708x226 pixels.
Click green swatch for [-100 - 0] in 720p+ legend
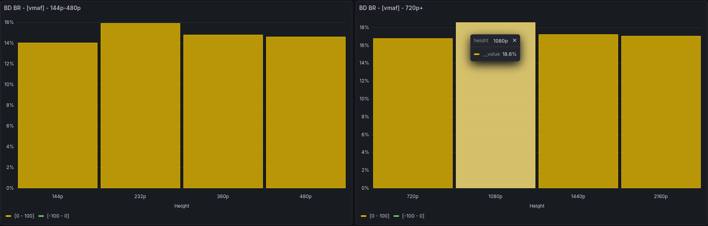click(396, 216)
